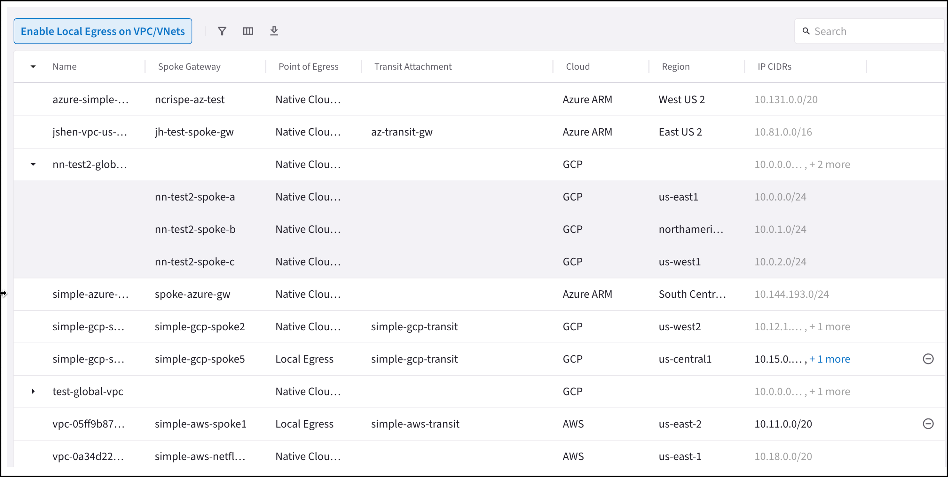The image size is (948, 477).
Task: Click 10.11.0.0/20 CIDR cell
Action: point(783,424)
